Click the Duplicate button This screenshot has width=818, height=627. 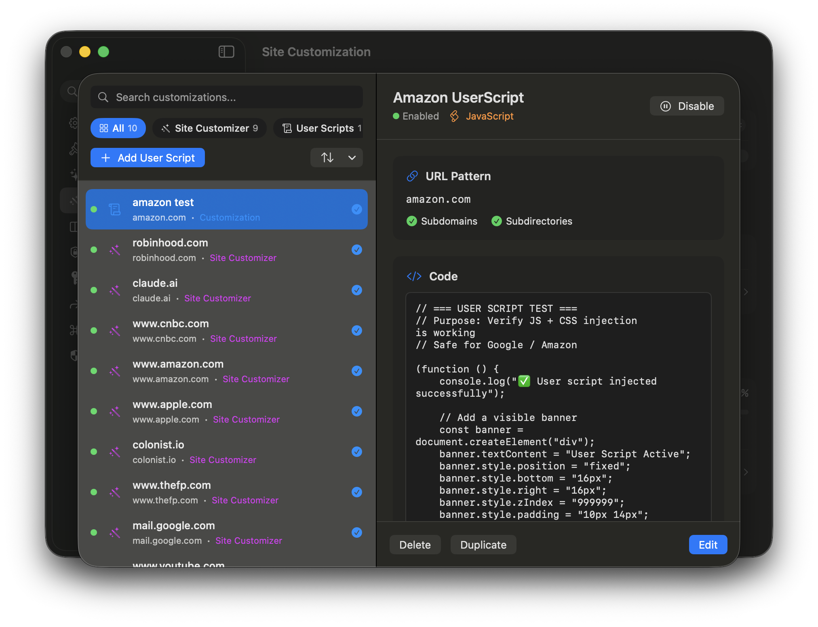(483, 545)
